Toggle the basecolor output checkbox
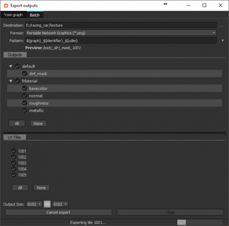This screenshot has height=226, width=229. point(24,88)
